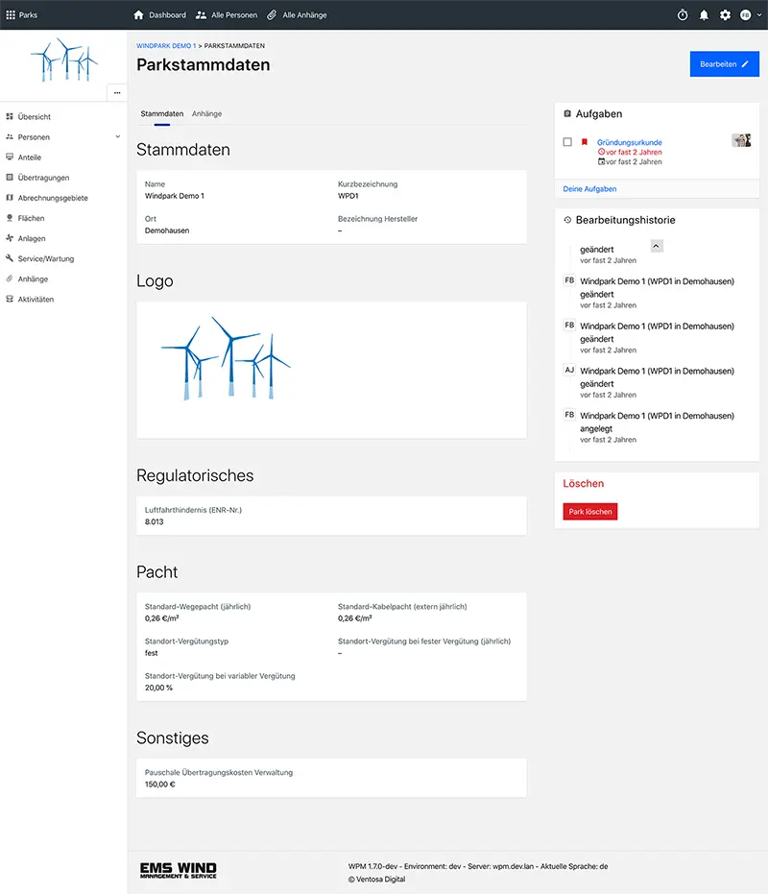Collapse the history entry with the up chevron
The image size is (768, 894).
click(657, 246)
